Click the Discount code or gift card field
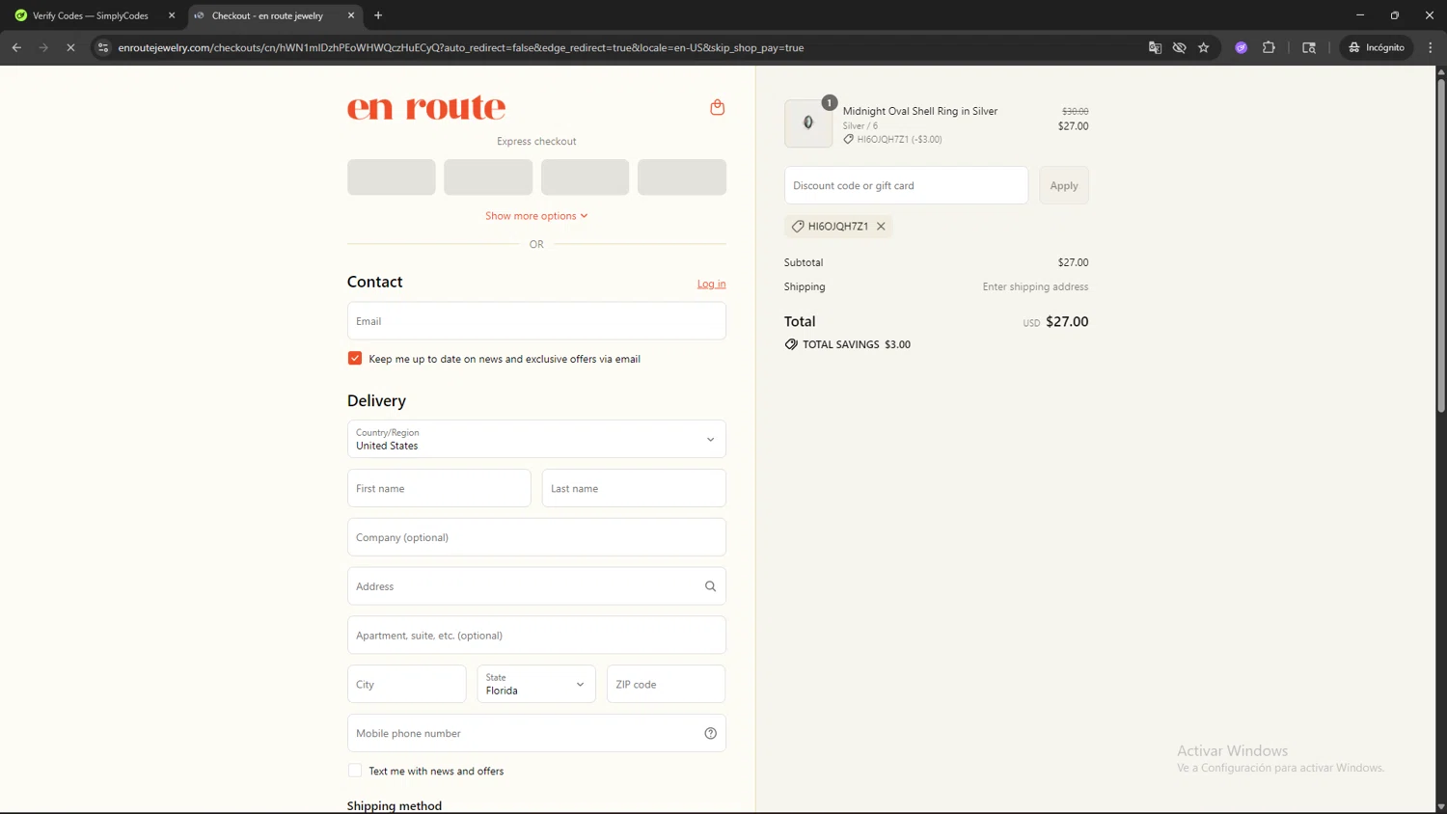1447x814 pixels. [906, 185]
